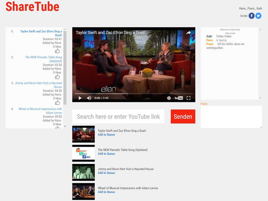Select the Periodic Table Song result thumbnail
268x201 pixels.
pyautogui.click(x=83, y=153)
